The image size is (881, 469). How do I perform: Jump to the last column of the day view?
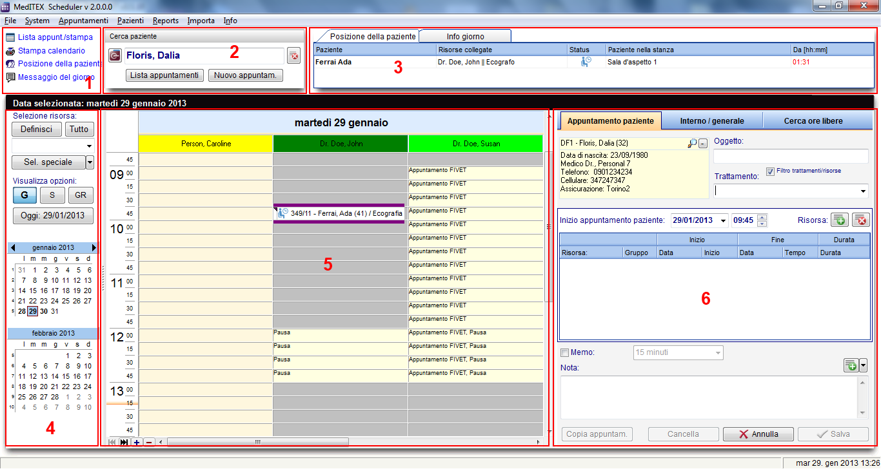[124, 443]
